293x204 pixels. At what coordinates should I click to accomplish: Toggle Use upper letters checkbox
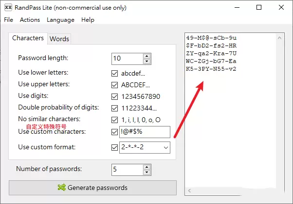coord(114,85)
